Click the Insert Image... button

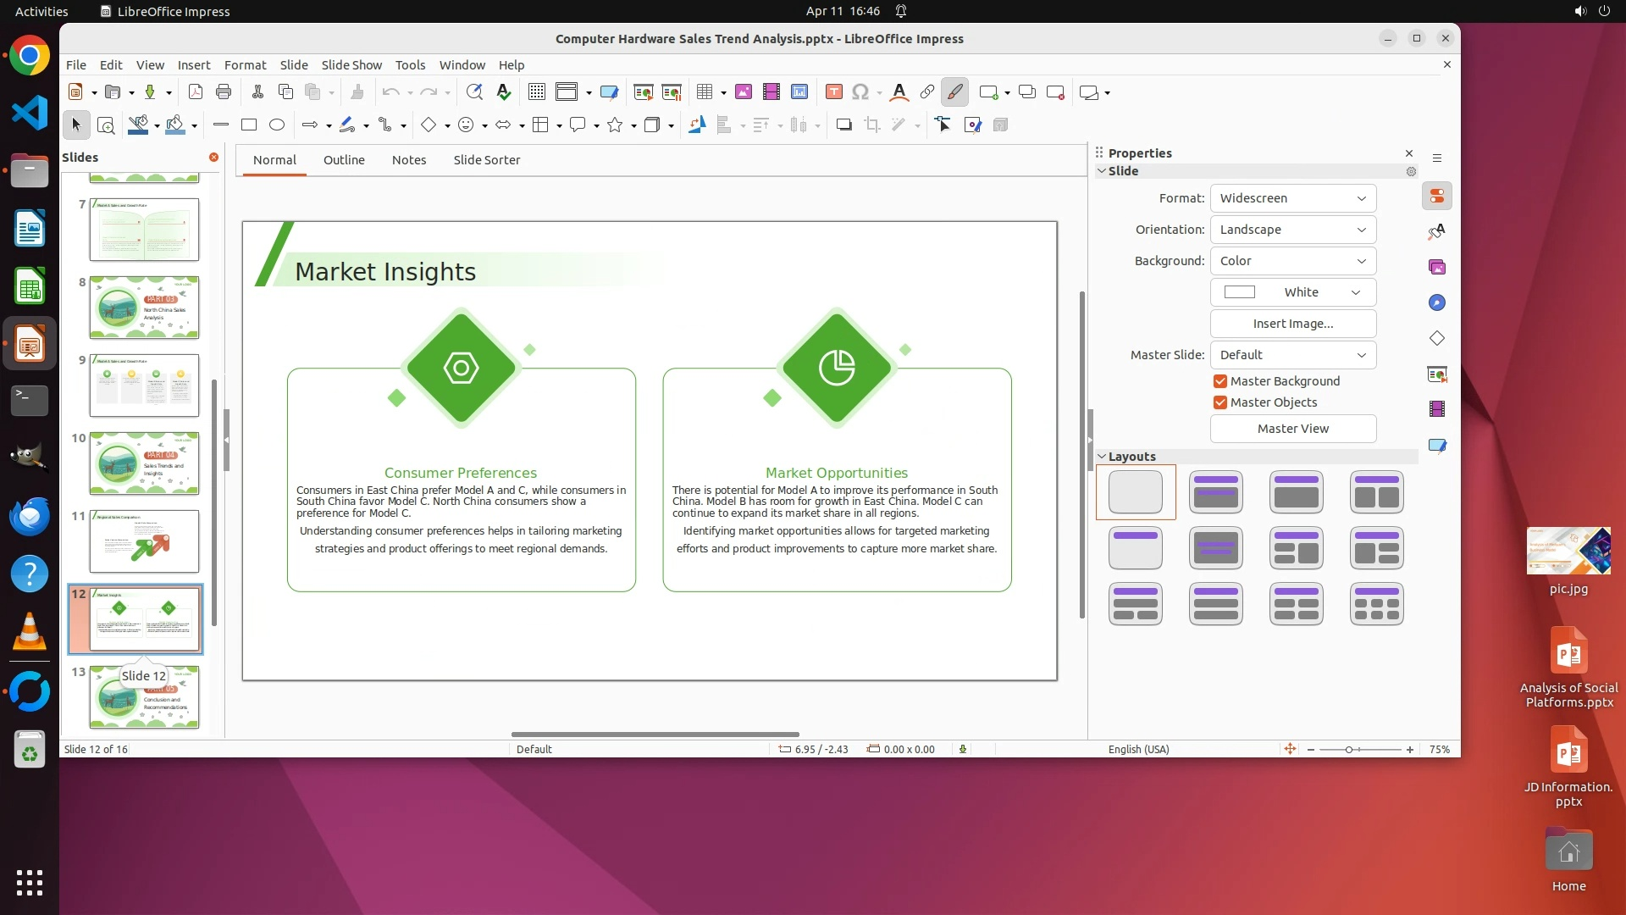1292,324
